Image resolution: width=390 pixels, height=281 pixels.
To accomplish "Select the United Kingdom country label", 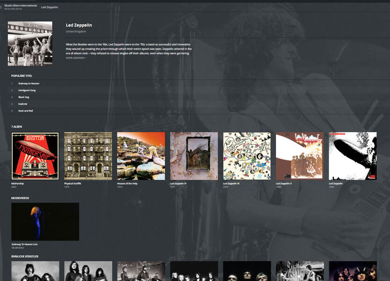I will point(76,31).
